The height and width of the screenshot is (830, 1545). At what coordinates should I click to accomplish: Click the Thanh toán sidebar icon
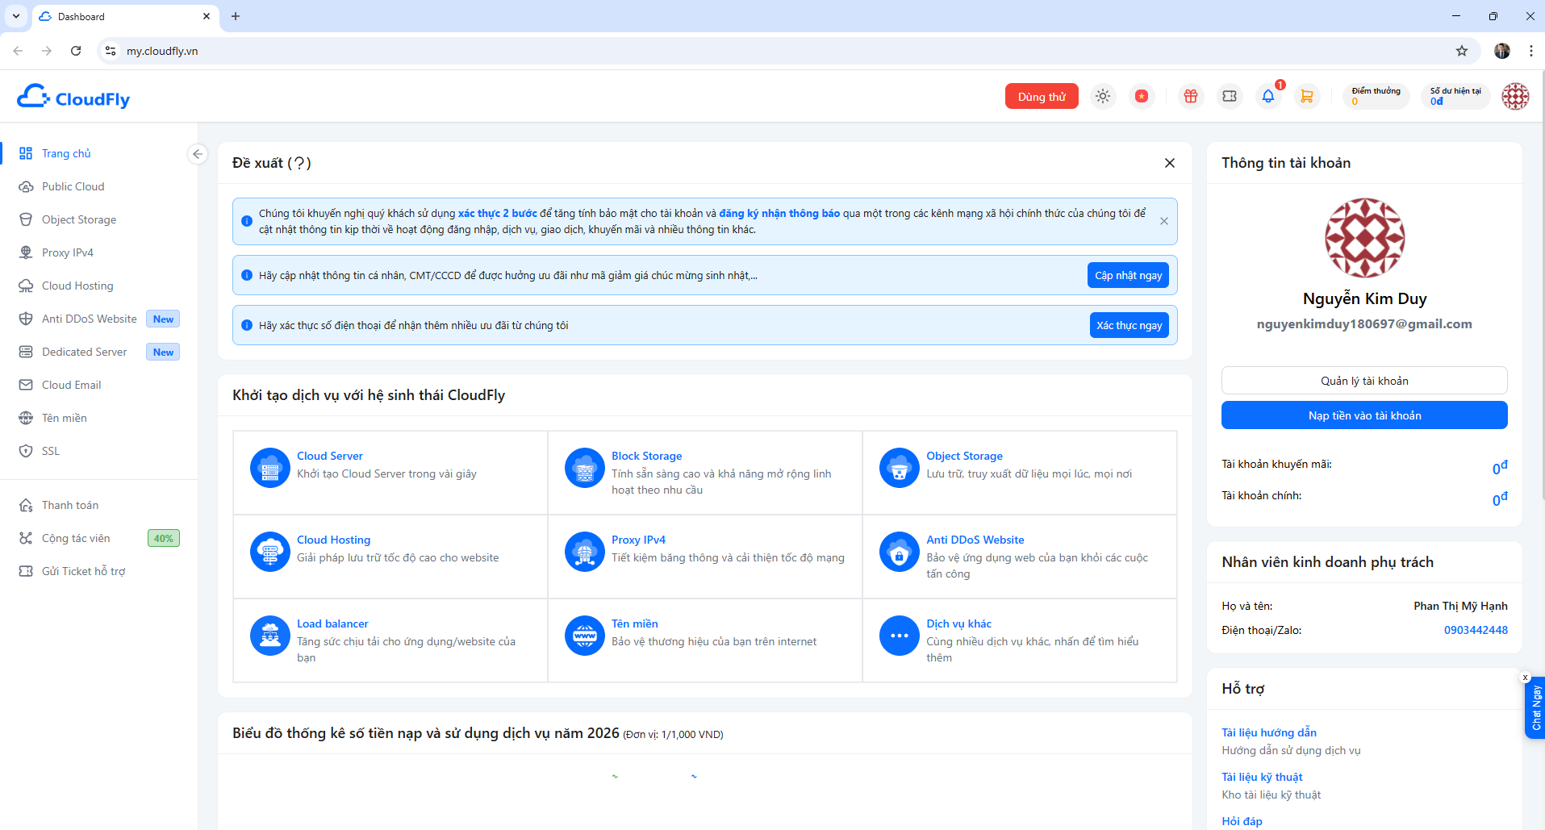click(x=26, y=505)
